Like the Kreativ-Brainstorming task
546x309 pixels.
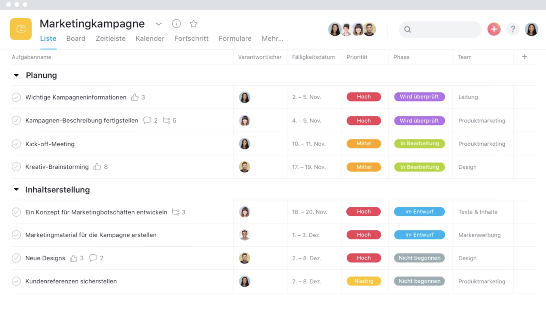pos(97,167)
